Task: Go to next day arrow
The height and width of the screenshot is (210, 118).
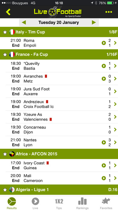Action: coord(94,22)
